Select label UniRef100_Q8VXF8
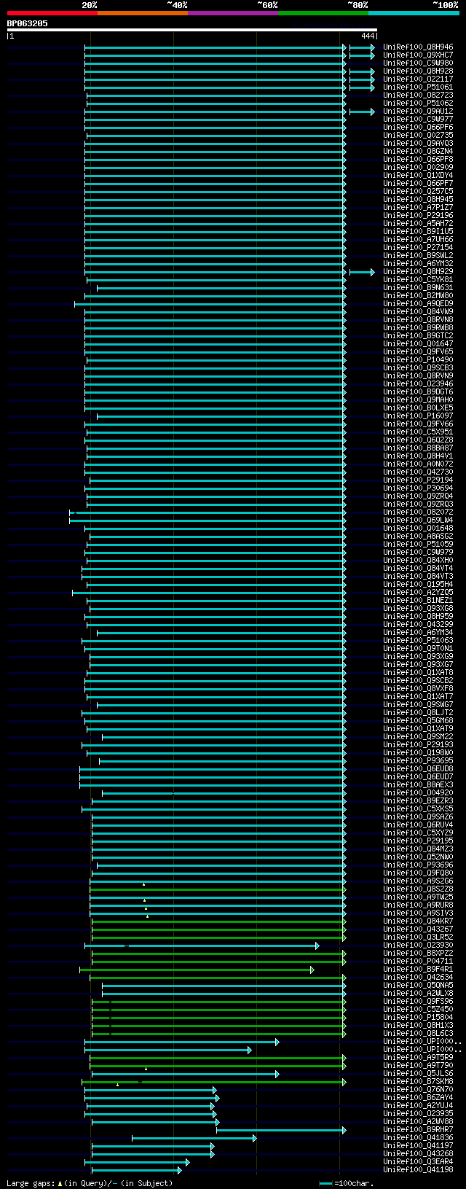The image size is (466, 1189). point(418,689)
